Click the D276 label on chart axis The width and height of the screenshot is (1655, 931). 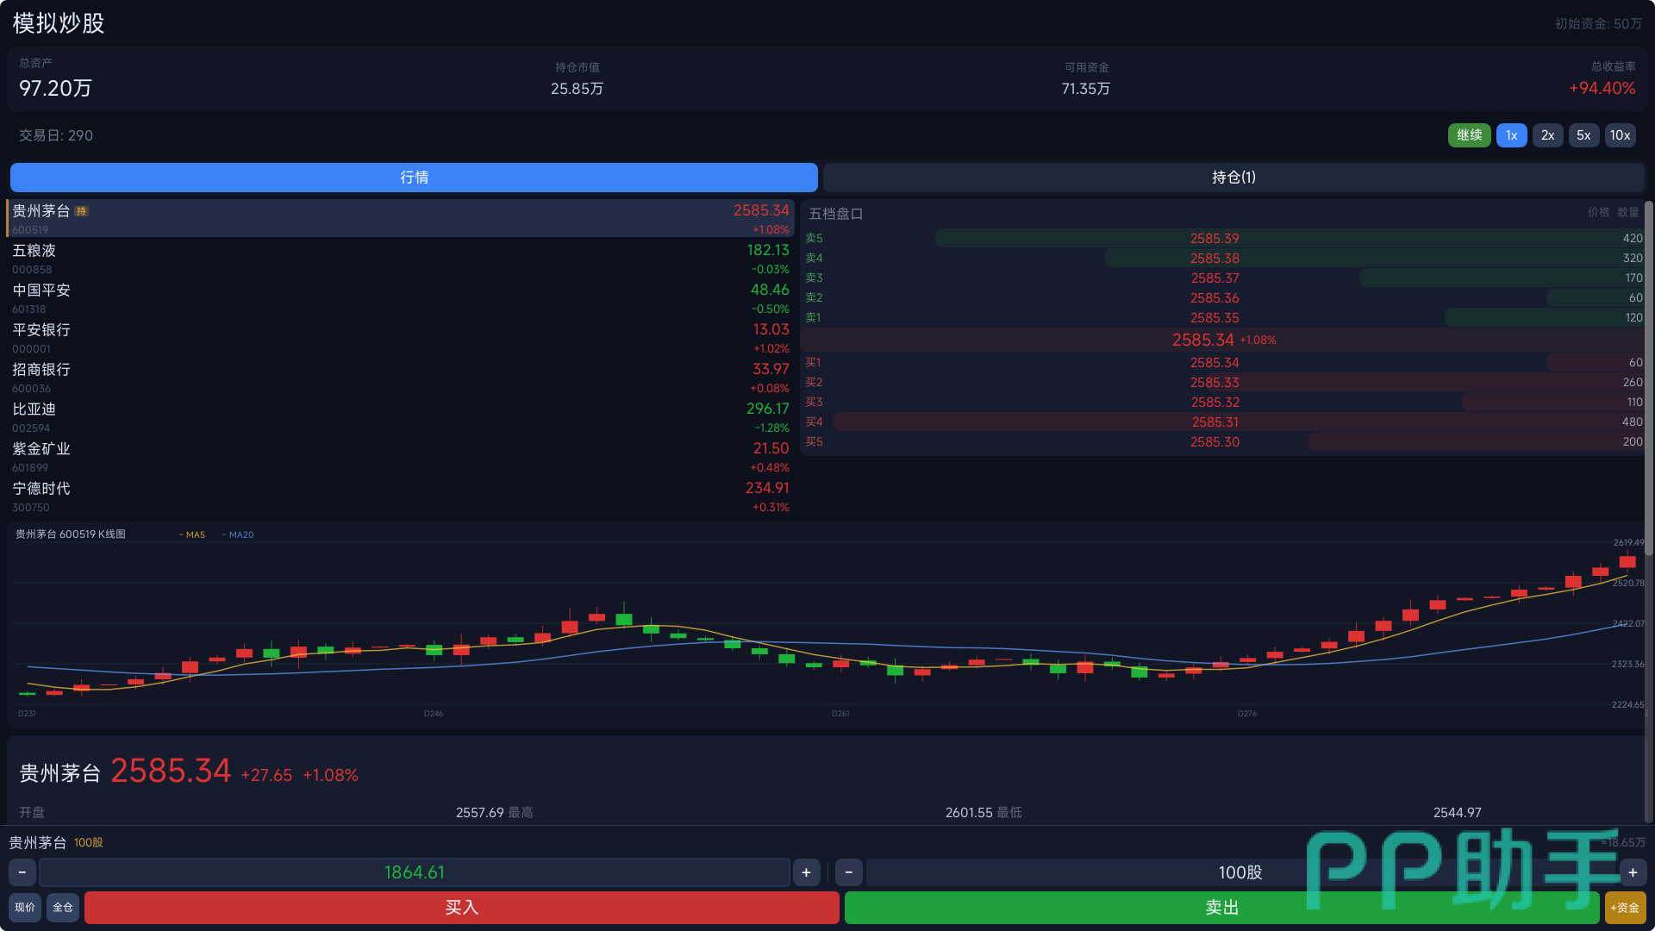[x=1247, y=714]
